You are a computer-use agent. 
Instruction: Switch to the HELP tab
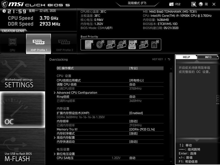point(186,57)
